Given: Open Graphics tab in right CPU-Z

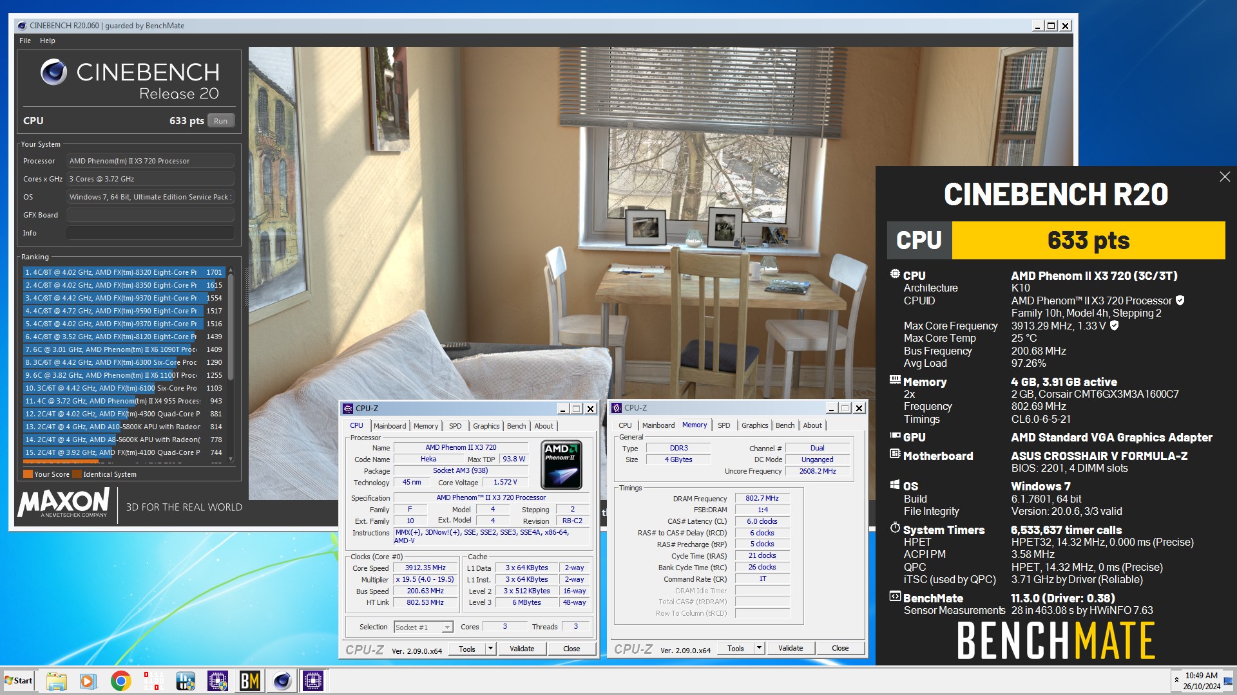Looking at the screenshot, I should (755, 425).
